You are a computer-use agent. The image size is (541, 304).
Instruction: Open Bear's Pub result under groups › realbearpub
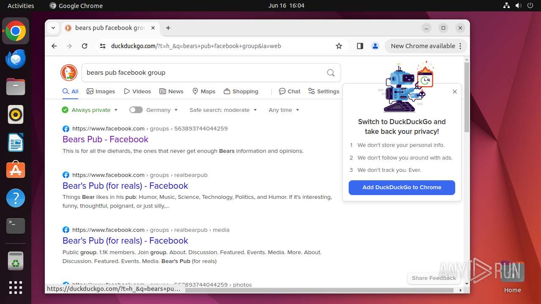125,186
